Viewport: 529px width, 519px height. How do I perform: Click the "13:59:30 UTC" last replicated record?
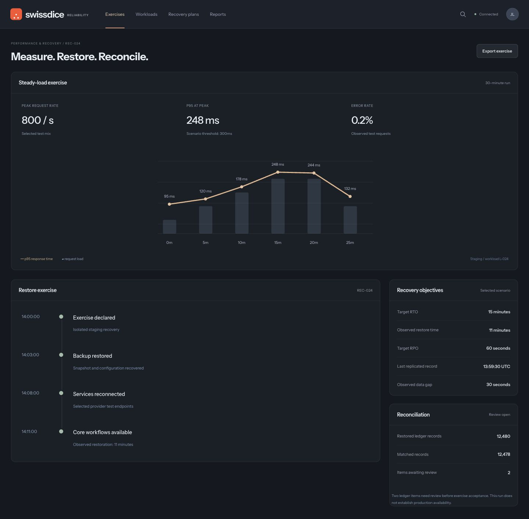pyautogui.click(x=497, y=367)
